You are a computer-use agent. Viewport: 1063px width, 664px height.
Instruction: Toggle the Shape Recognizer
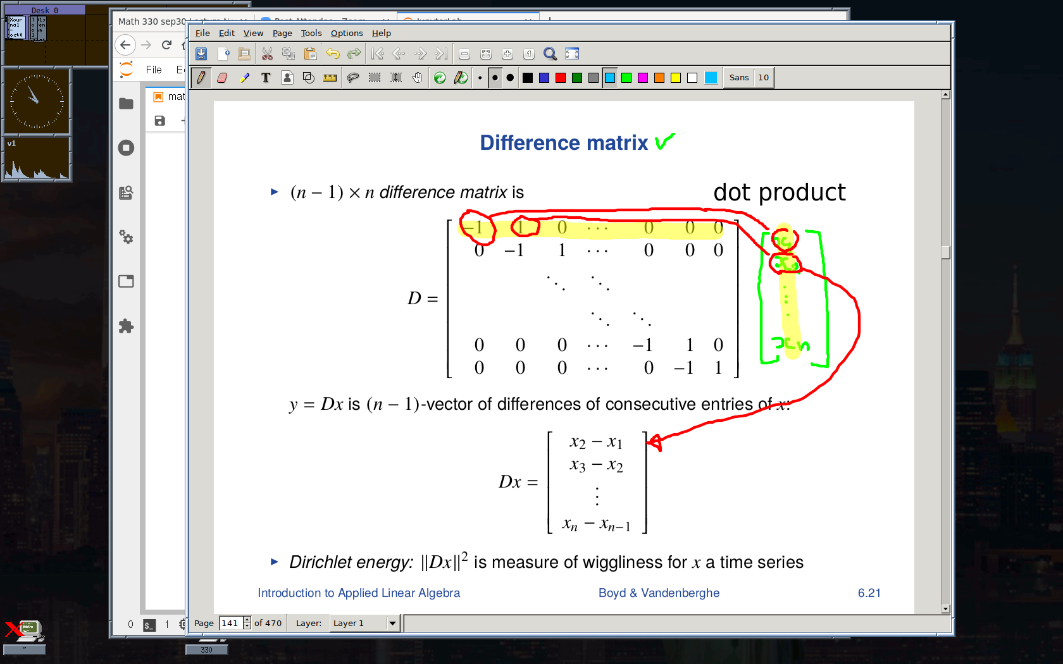tap(309, 78)
